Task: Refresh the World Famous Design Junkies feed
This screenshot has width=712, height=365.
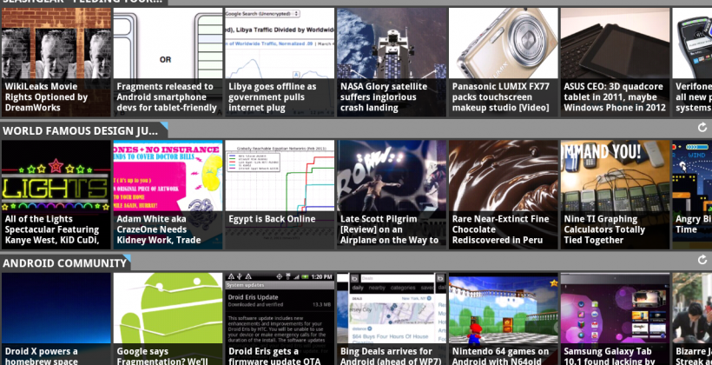Action: point(702,128)
